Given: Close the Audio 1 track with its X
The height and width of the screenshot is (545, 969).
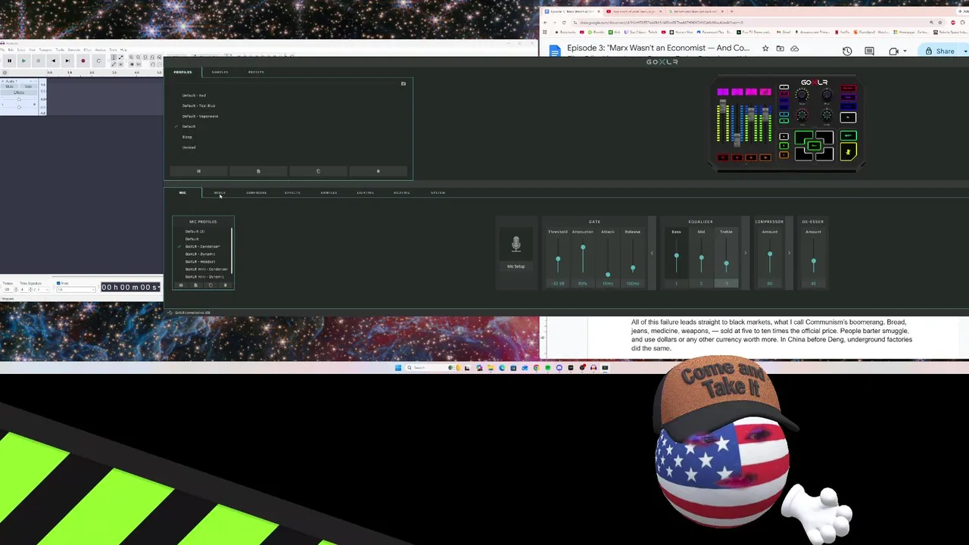Looking at the screenshot, I should pos(2,81).
